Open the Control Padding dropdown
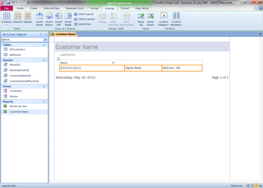The width and height of the screenshot is (263, 188). click(x=177, y=19)
